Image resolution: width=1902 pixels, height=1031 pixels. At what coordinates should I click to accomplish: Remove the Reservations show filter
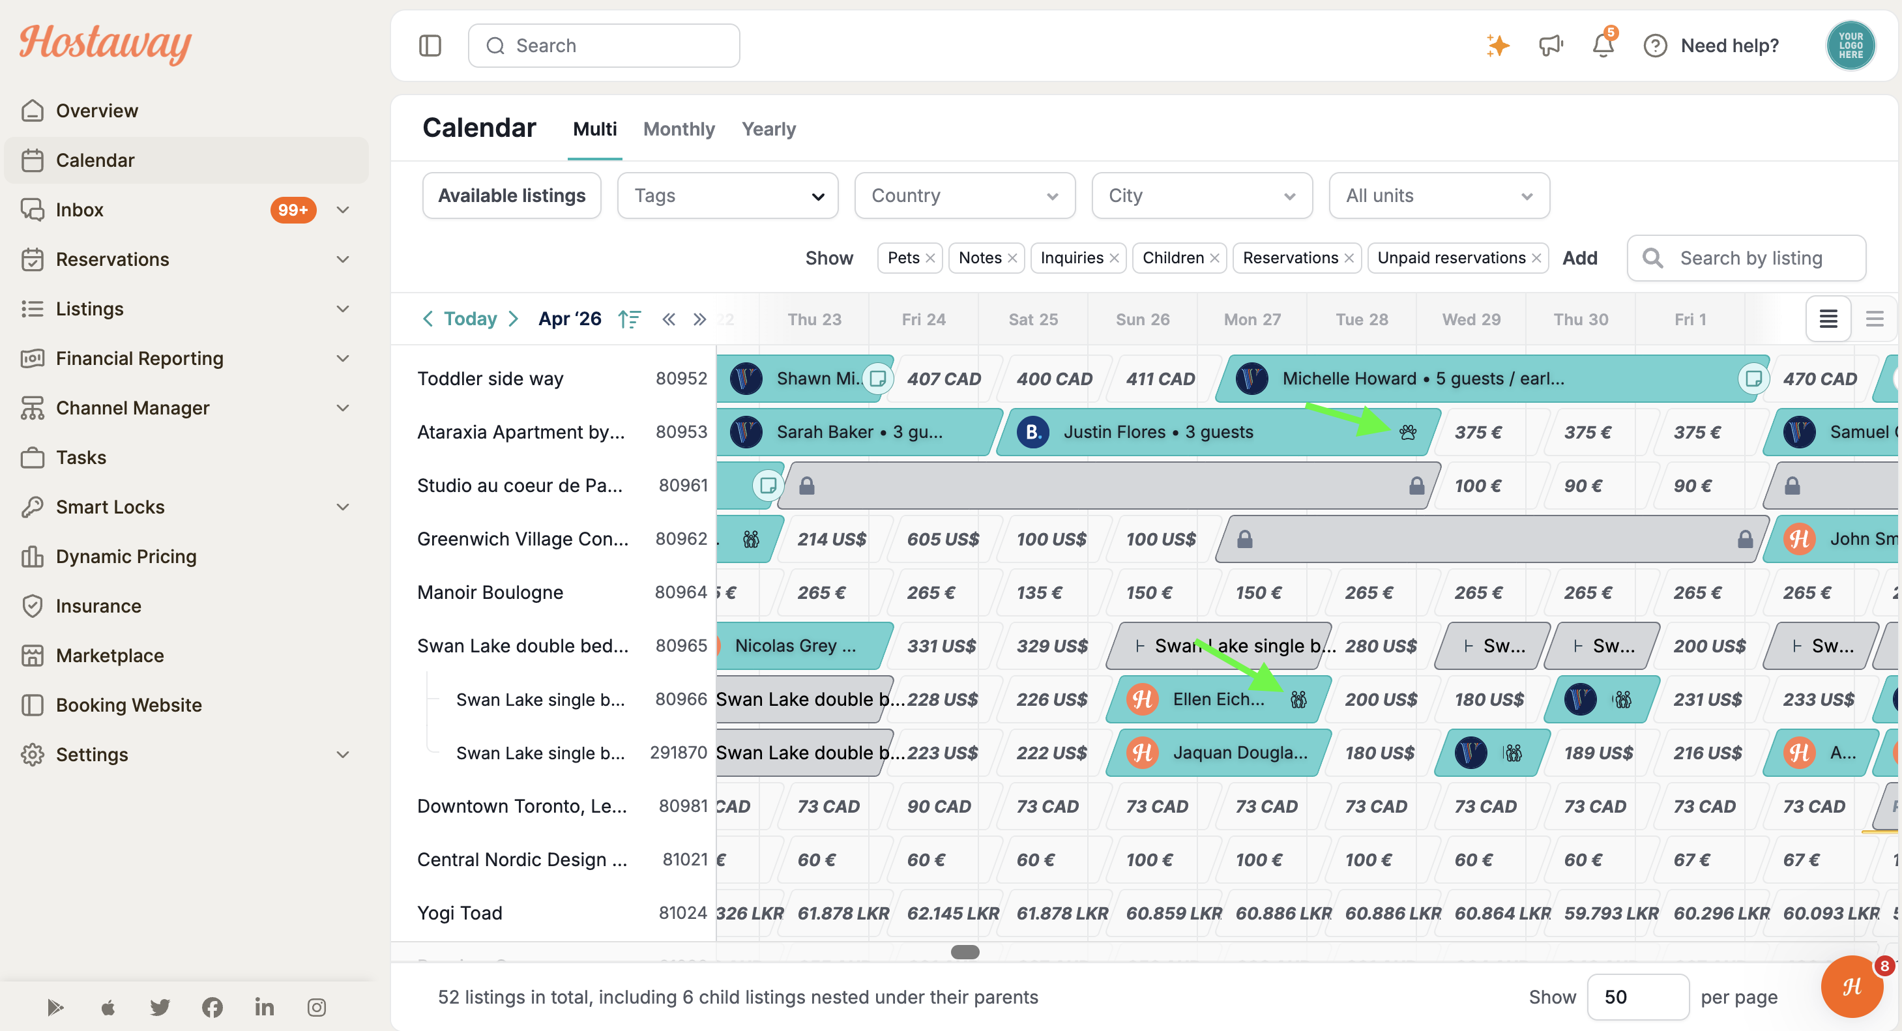click(x=1349, y=258)
